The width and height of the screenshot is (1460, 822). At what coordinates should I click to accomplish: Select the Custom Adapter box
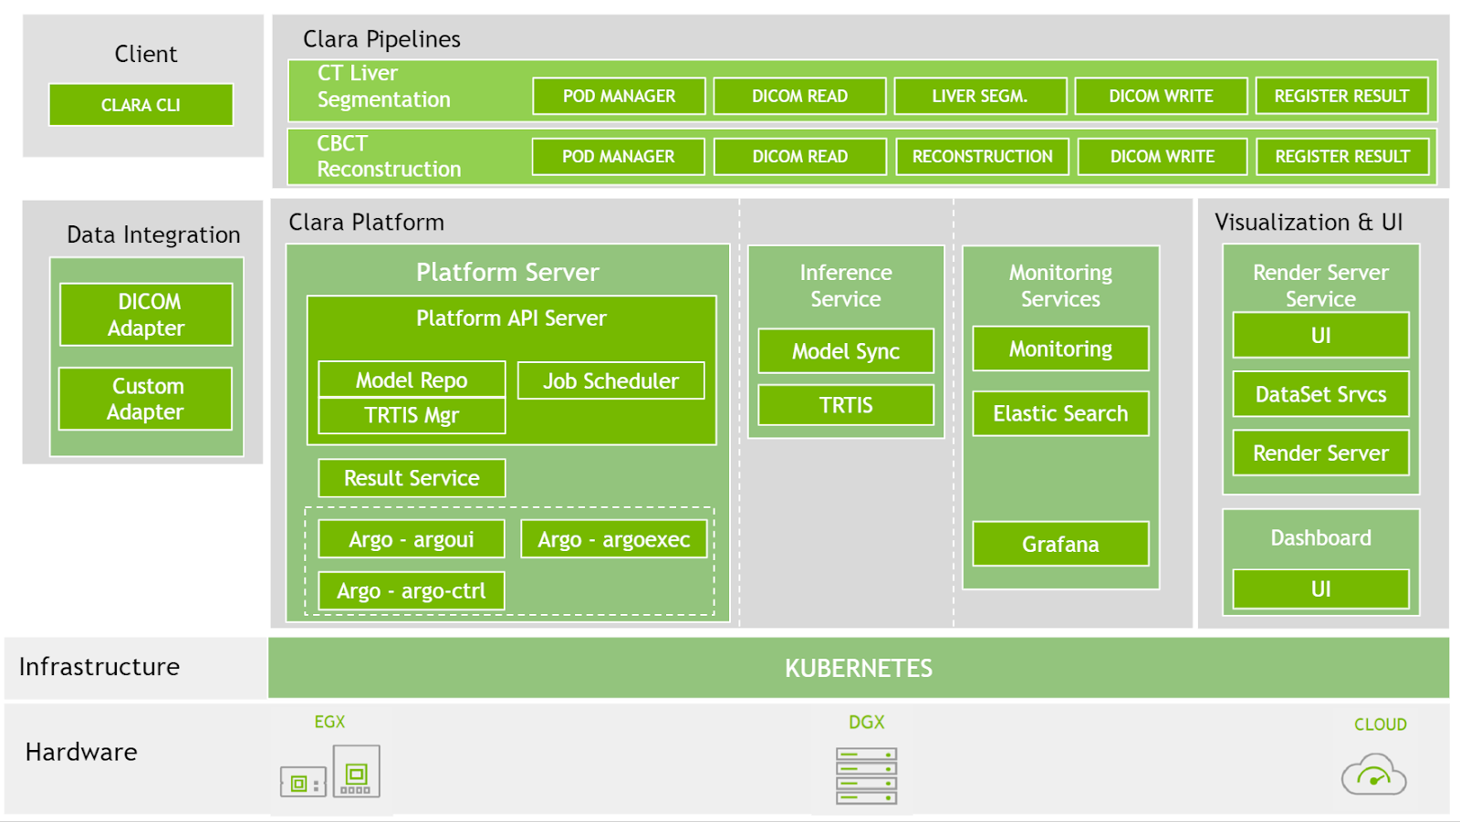146,399
